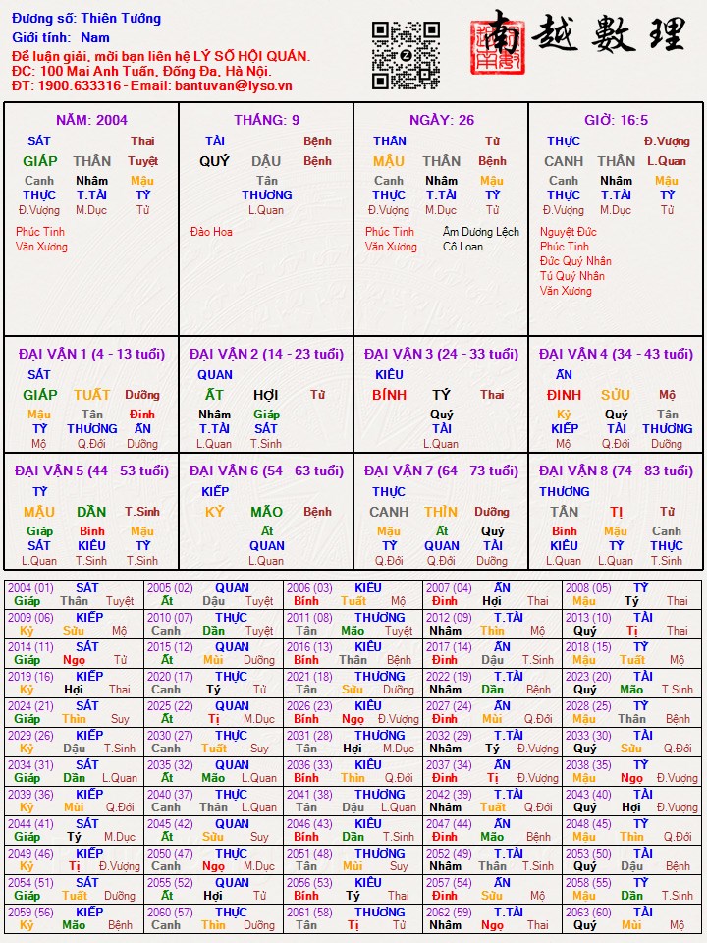Click the phone number 1900.633316

coord(80,85)
